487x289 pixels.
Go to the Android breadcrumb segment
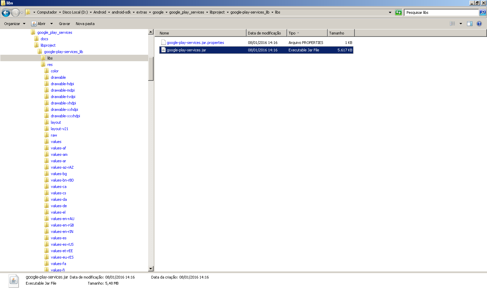100,12
